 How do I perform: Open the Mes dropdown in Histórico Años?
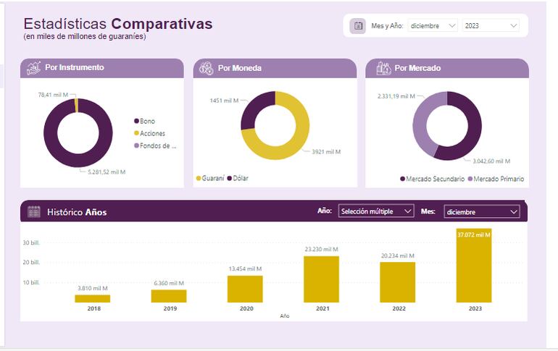[483, 211]
